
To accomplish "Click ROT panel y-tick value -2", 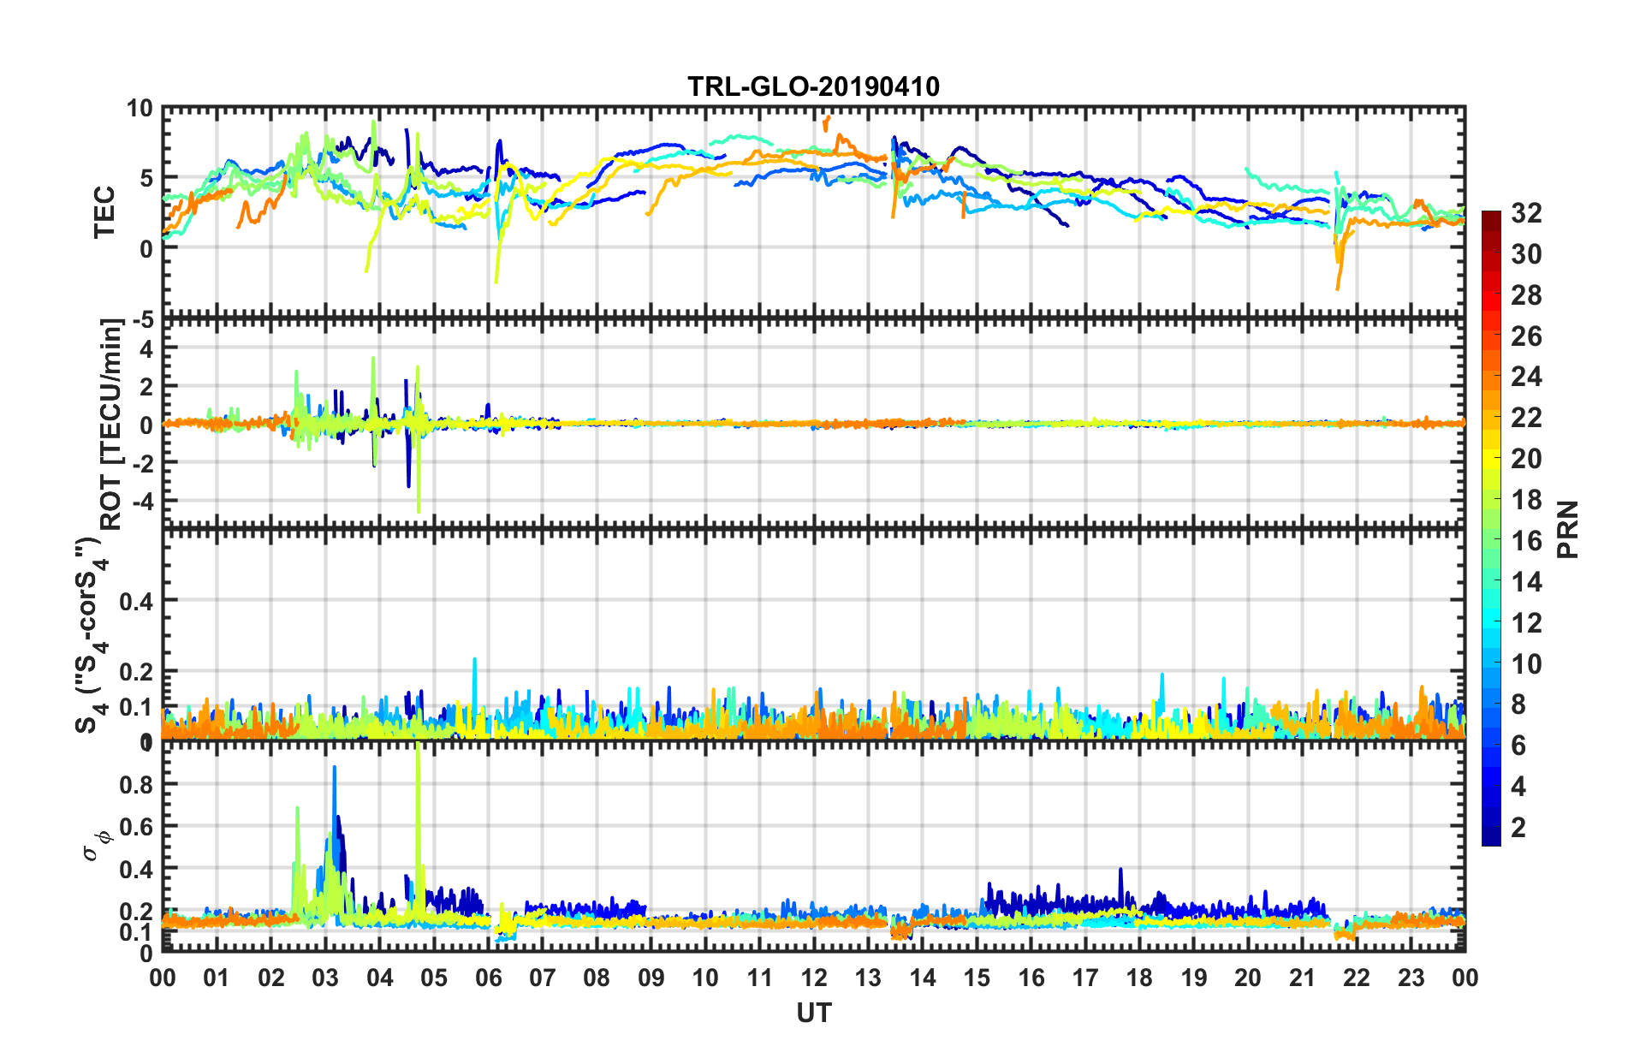I will point(142,462).
